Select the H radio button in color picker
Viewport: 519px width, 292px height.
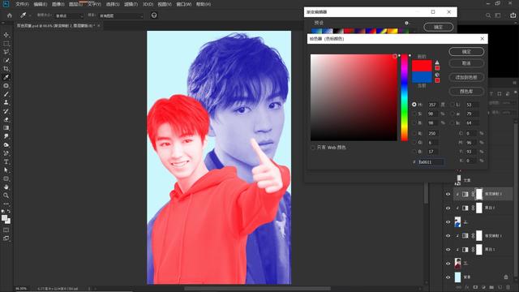click(x=414, y=105)
